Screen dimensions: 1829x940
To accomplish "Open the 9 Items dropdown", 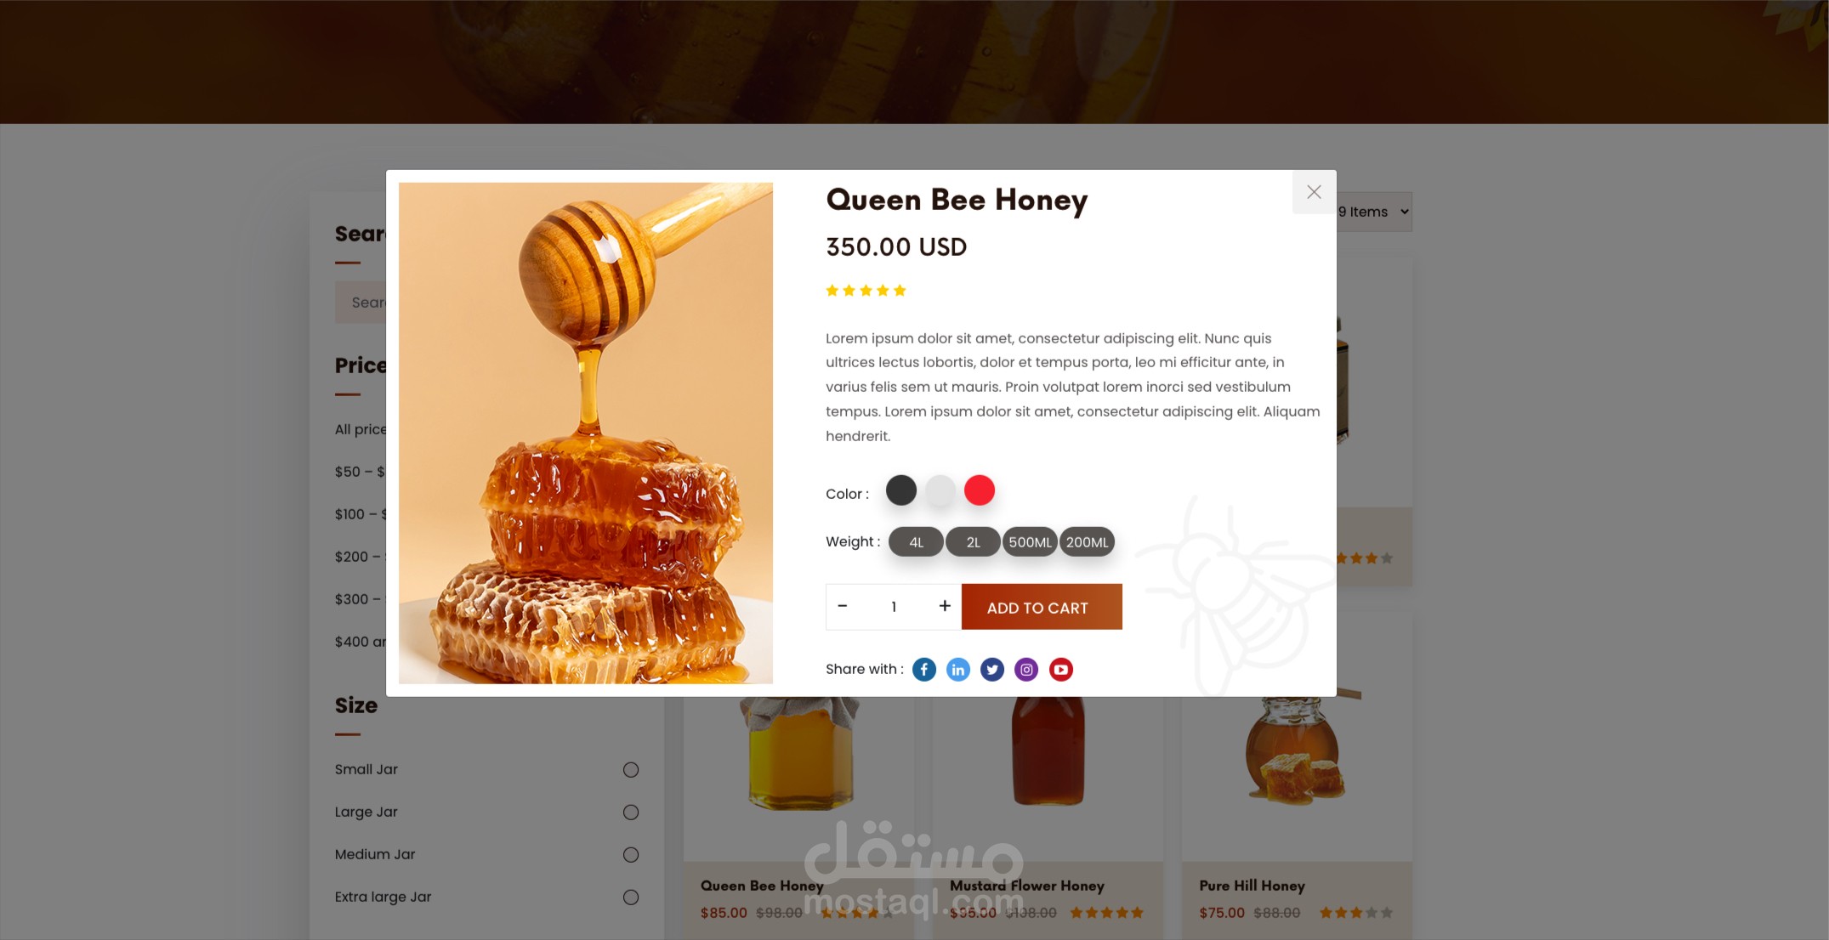I will coord(1373,212).
